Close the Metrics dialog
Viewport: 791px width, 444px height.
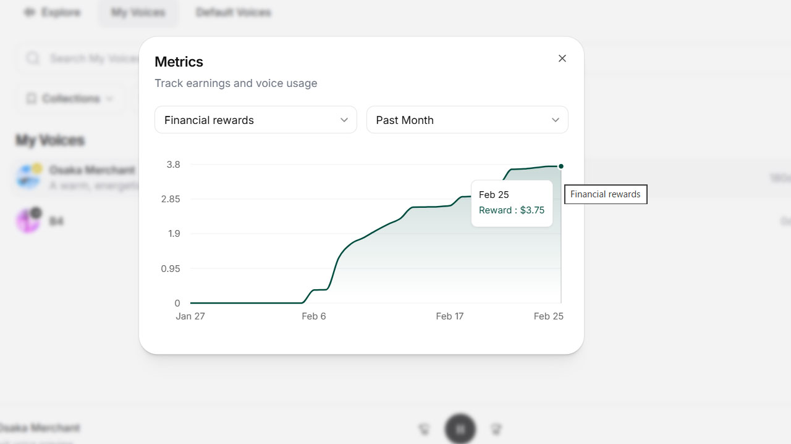click(x=562, y=59)
